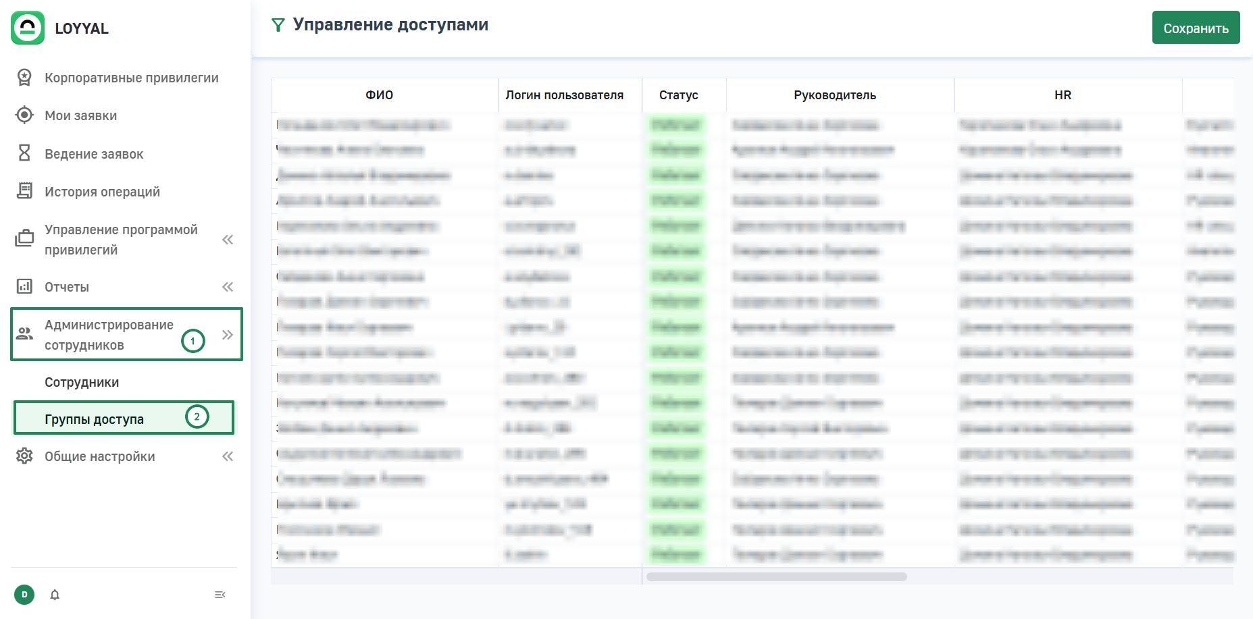This screenshot has height=619, width=1253.
Task: Click the История операций receipt icon
Action: [x=24, y=191]
